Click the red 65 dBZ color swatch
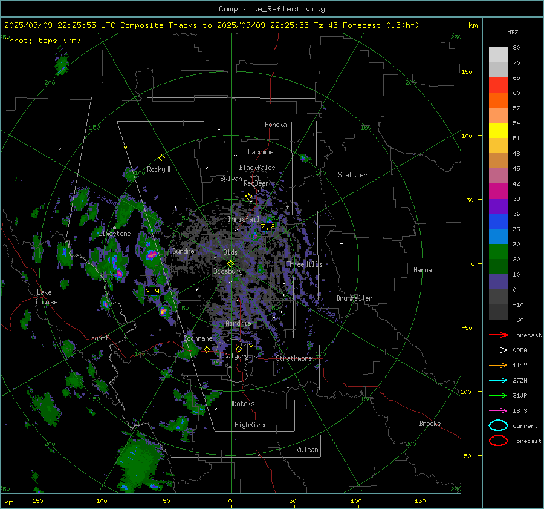The image size is (544, 509). click(x=498, y=85)
